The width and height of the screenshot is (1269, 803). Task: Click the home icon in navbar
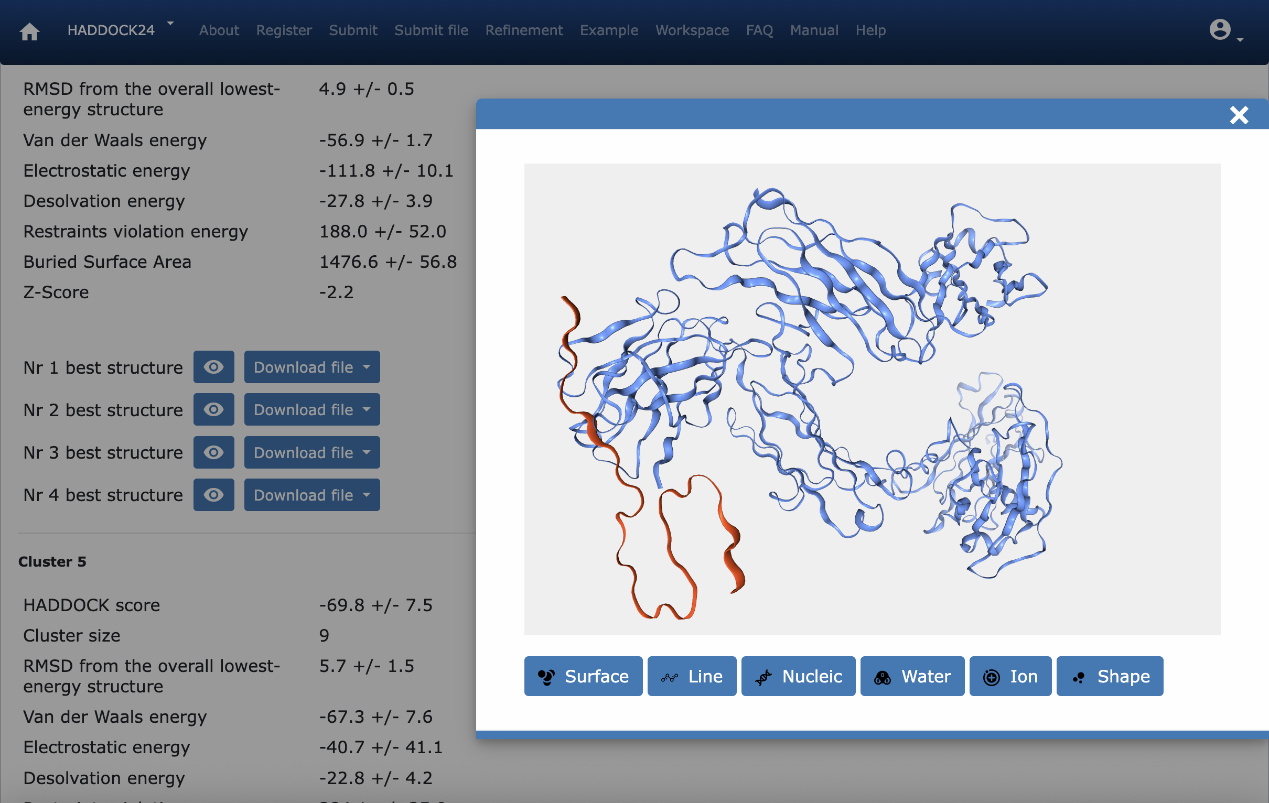click(29, 31)
